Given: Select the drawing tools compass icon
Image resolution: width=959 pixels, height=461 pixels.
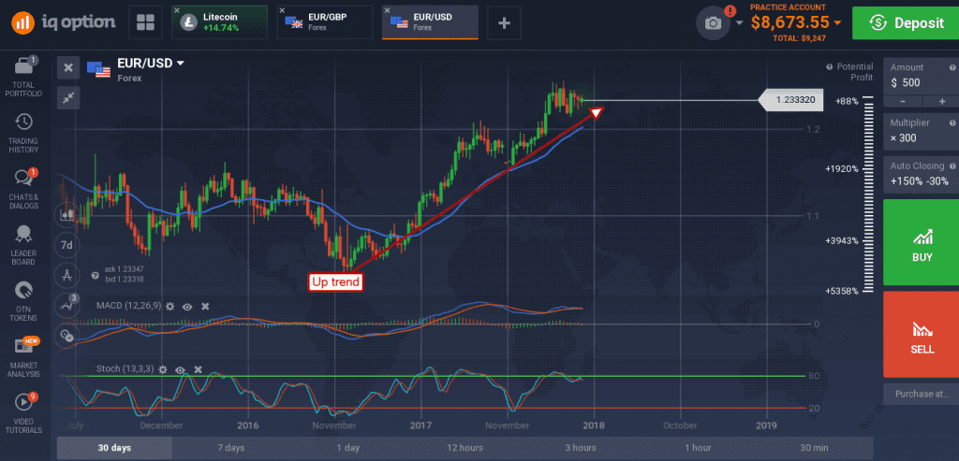Looking at the screenshot, I should click(66, 275).
